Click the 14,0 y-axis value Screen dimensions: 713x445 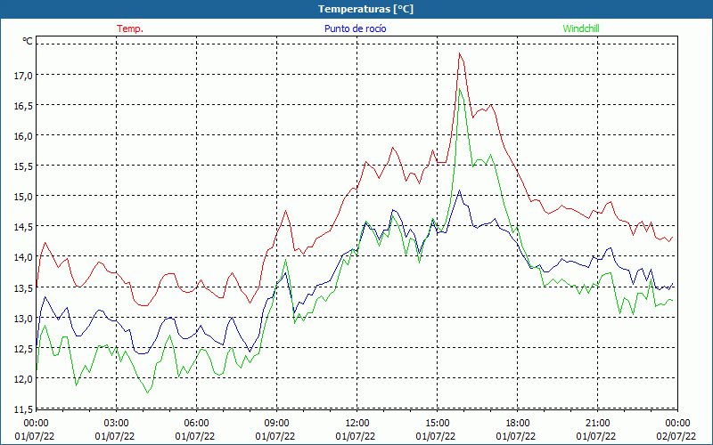[x=23, y=257]
